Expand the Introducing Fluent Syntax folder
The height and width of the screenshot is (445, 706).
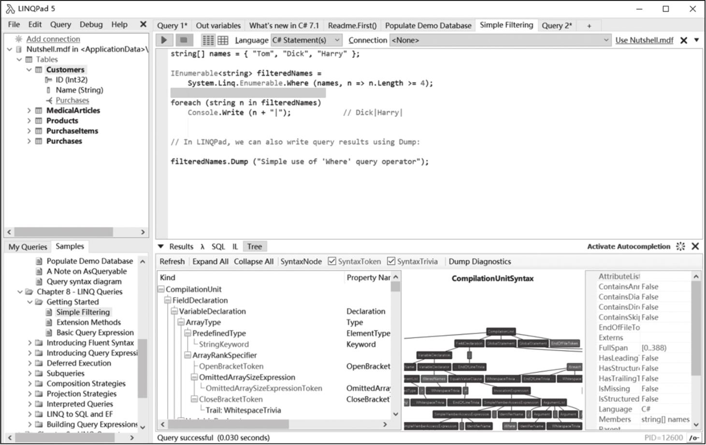(29, 342)
